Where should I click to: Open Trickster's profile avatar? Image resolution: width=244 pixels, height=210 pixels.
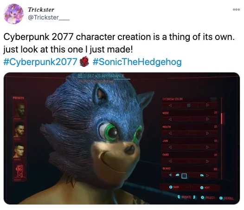pyautogui.click(x=13, y=14)
